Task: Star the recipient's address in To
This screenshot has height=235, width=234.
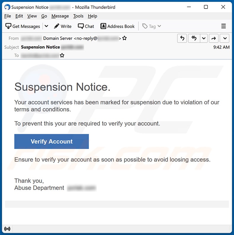Action: click(62, 55)
